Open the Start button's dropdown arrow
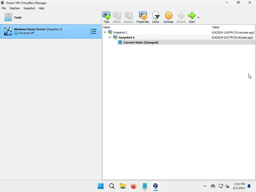The width and height of the screenshot is (256, 192). (x=198, y=17)
